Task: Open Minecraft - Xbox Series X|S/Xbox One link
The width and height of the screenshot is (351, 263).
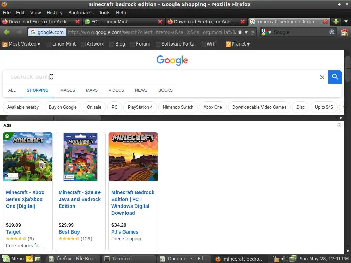Action: pyautogui.click(x=25, y=199)
